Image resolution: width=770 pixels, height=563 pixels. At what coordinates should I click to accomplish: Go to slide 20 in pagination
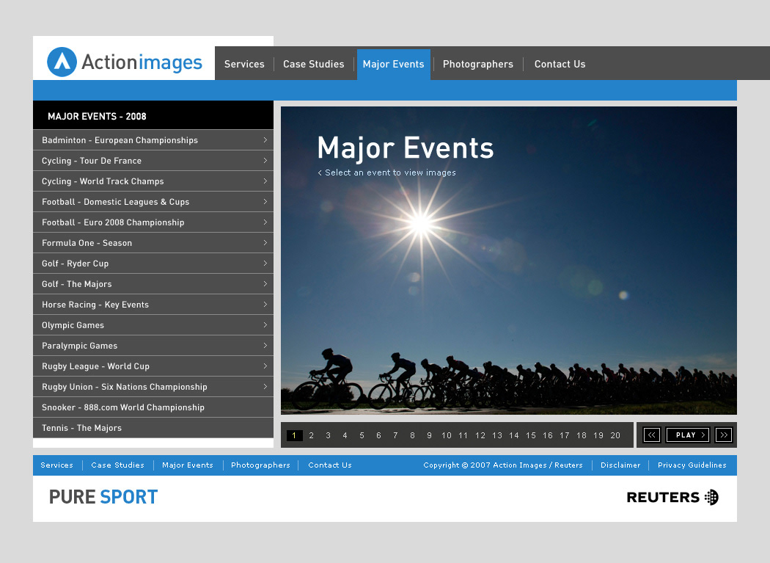click(x=615, y=436)
